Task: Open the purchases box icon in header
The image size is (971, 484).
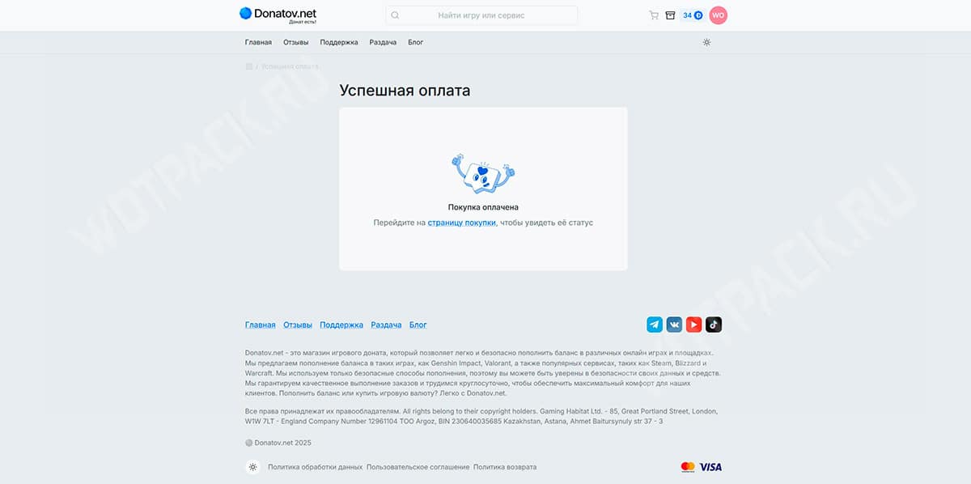Action: 670,15
